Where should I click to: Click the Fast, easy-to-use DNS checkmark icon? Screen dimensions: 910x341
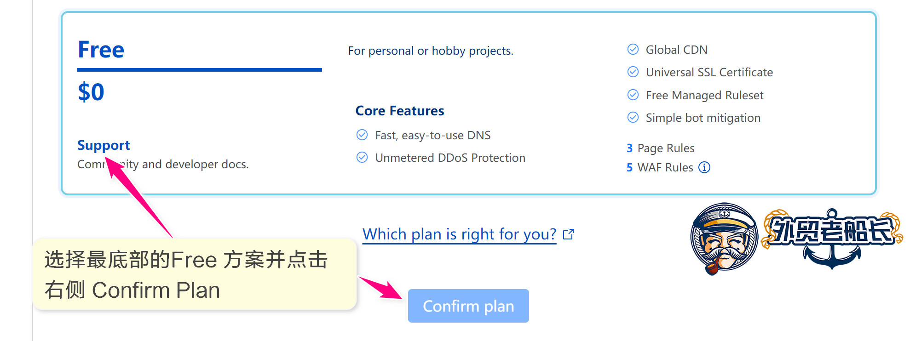(362, 135)
